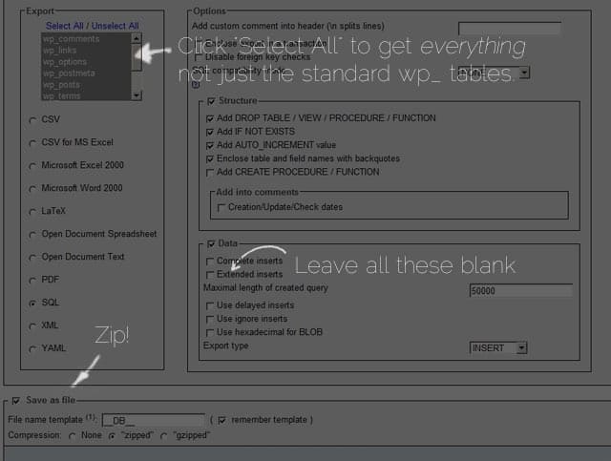Open the Export type INSERT dropdown
Screen dimensions: 611x461
(x=498, y=348)
